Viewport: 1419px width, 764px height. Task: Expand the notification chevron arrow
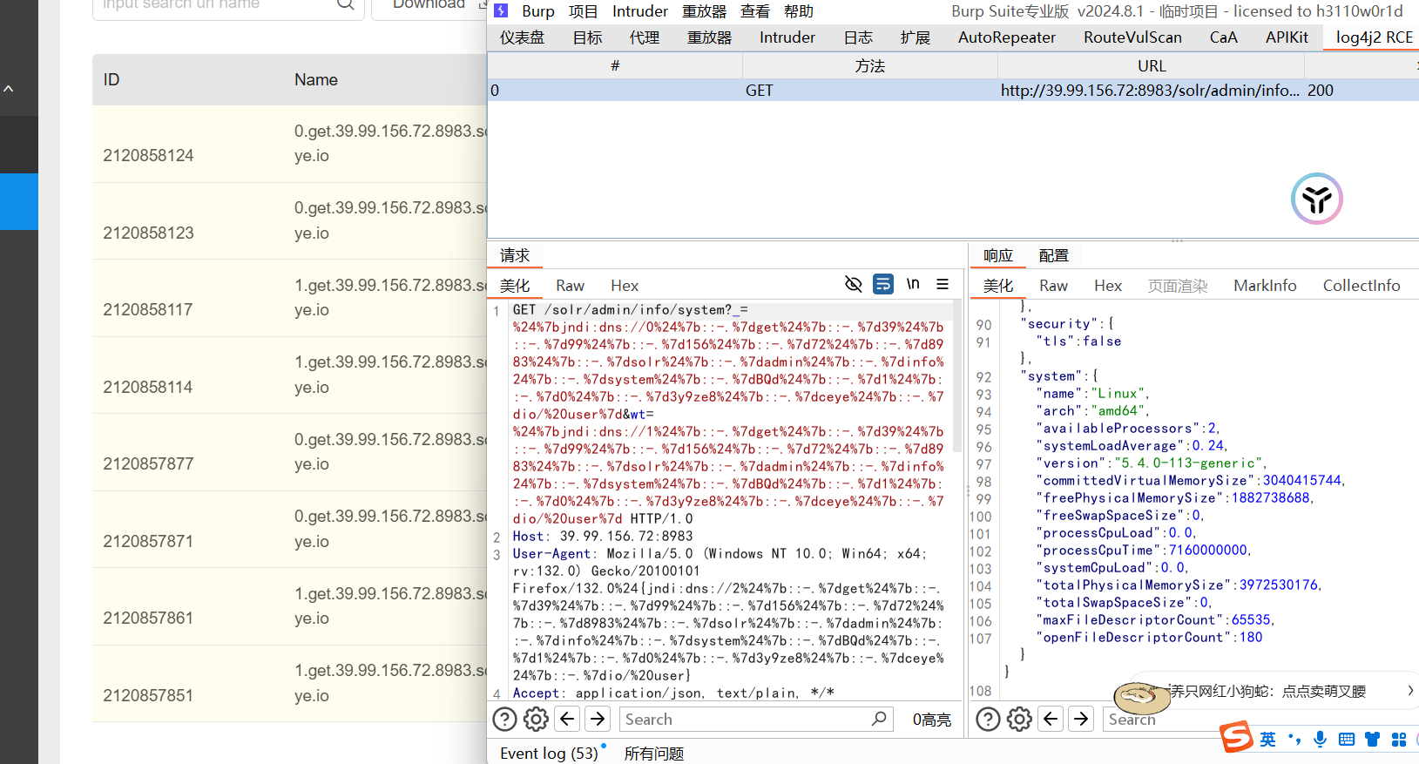(1410, 690)
